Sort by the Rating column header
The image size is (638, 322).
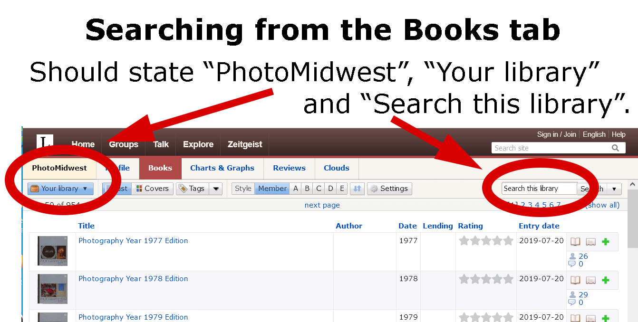tap(470, 226)
